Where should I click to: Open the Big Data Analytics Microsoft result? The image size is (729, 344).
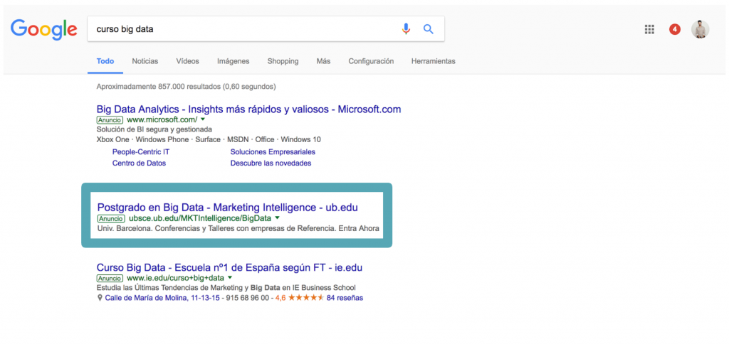pos(248,109)
